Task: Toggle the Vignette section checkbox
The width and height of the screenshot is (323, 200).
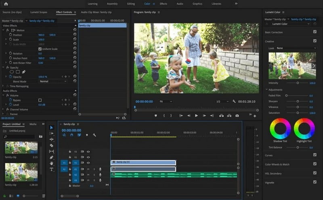Action: tap(315, 181)
